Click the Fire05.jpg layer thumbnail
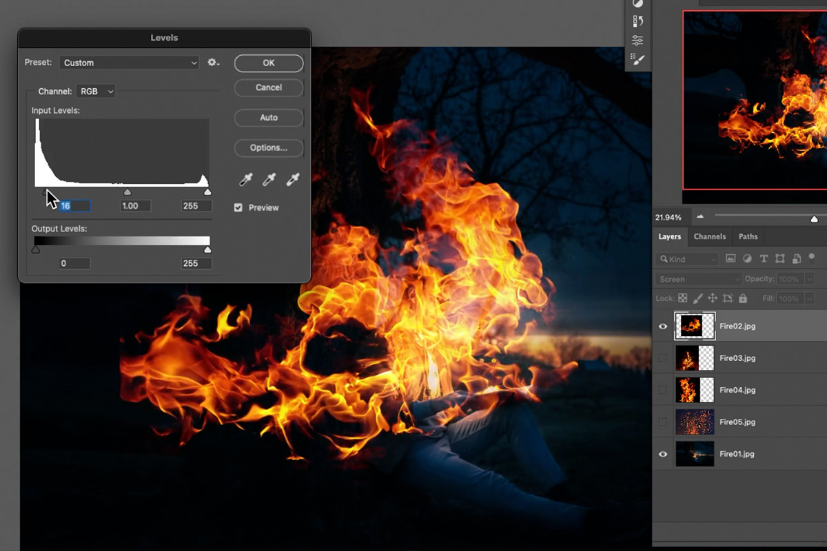Viewport: 827px width, 551px height. 695,422
